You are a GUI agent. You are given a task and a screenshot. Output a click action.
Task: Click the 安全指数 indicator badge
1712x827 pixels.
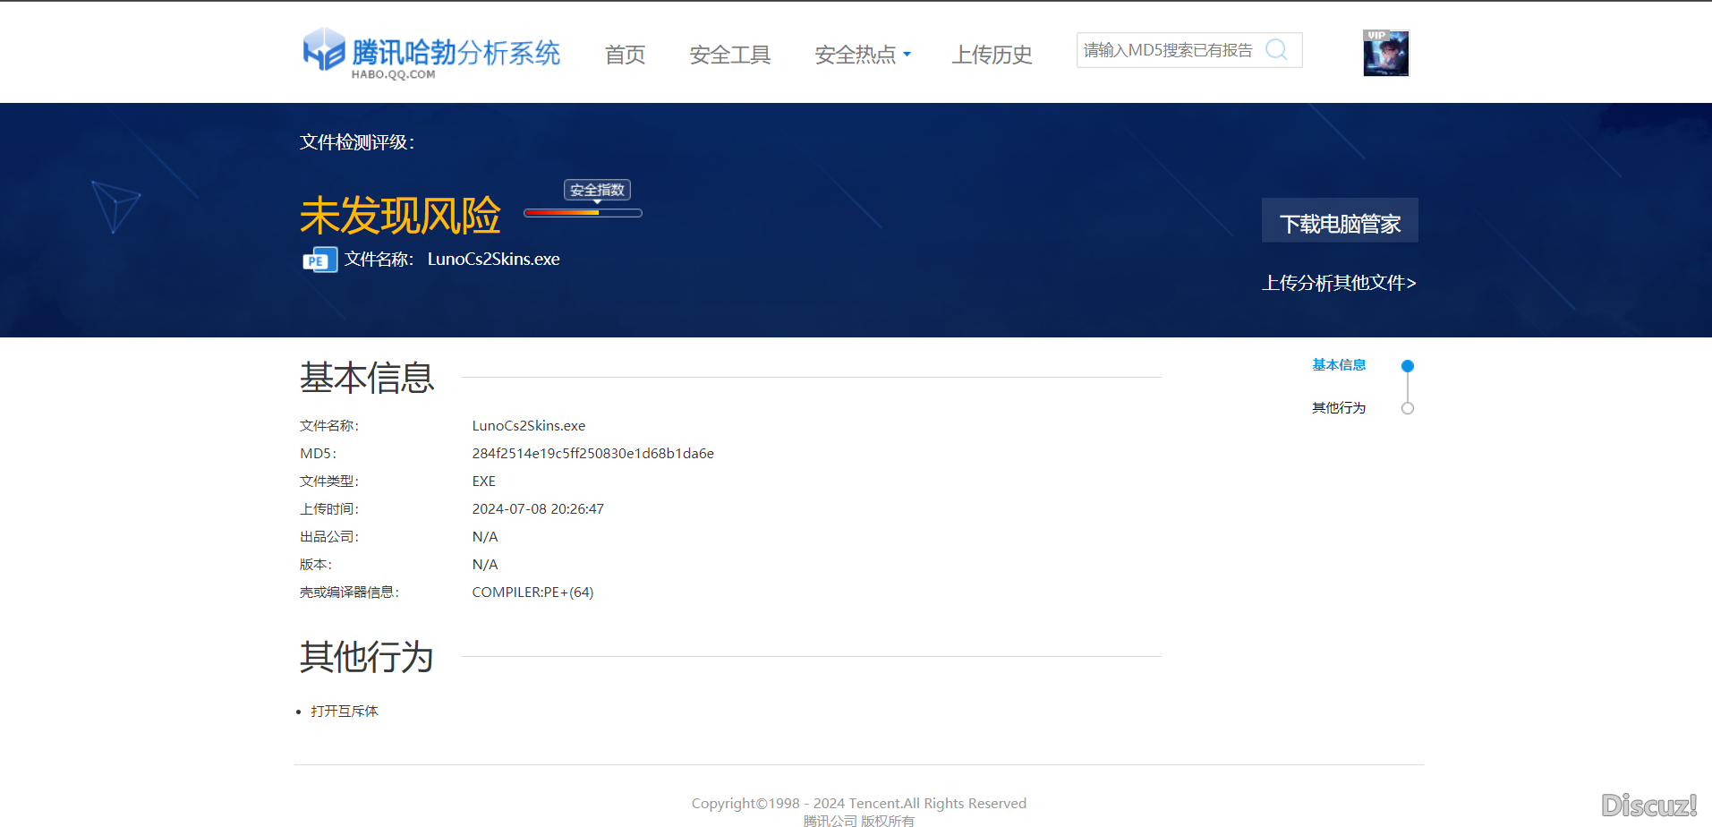(597, 190)
